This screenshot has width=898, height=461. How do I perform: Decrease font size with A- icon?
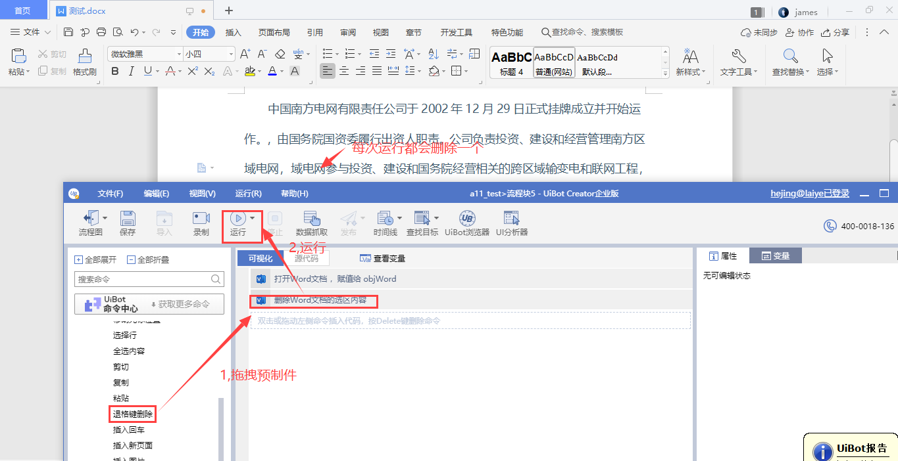pos(262,54)
